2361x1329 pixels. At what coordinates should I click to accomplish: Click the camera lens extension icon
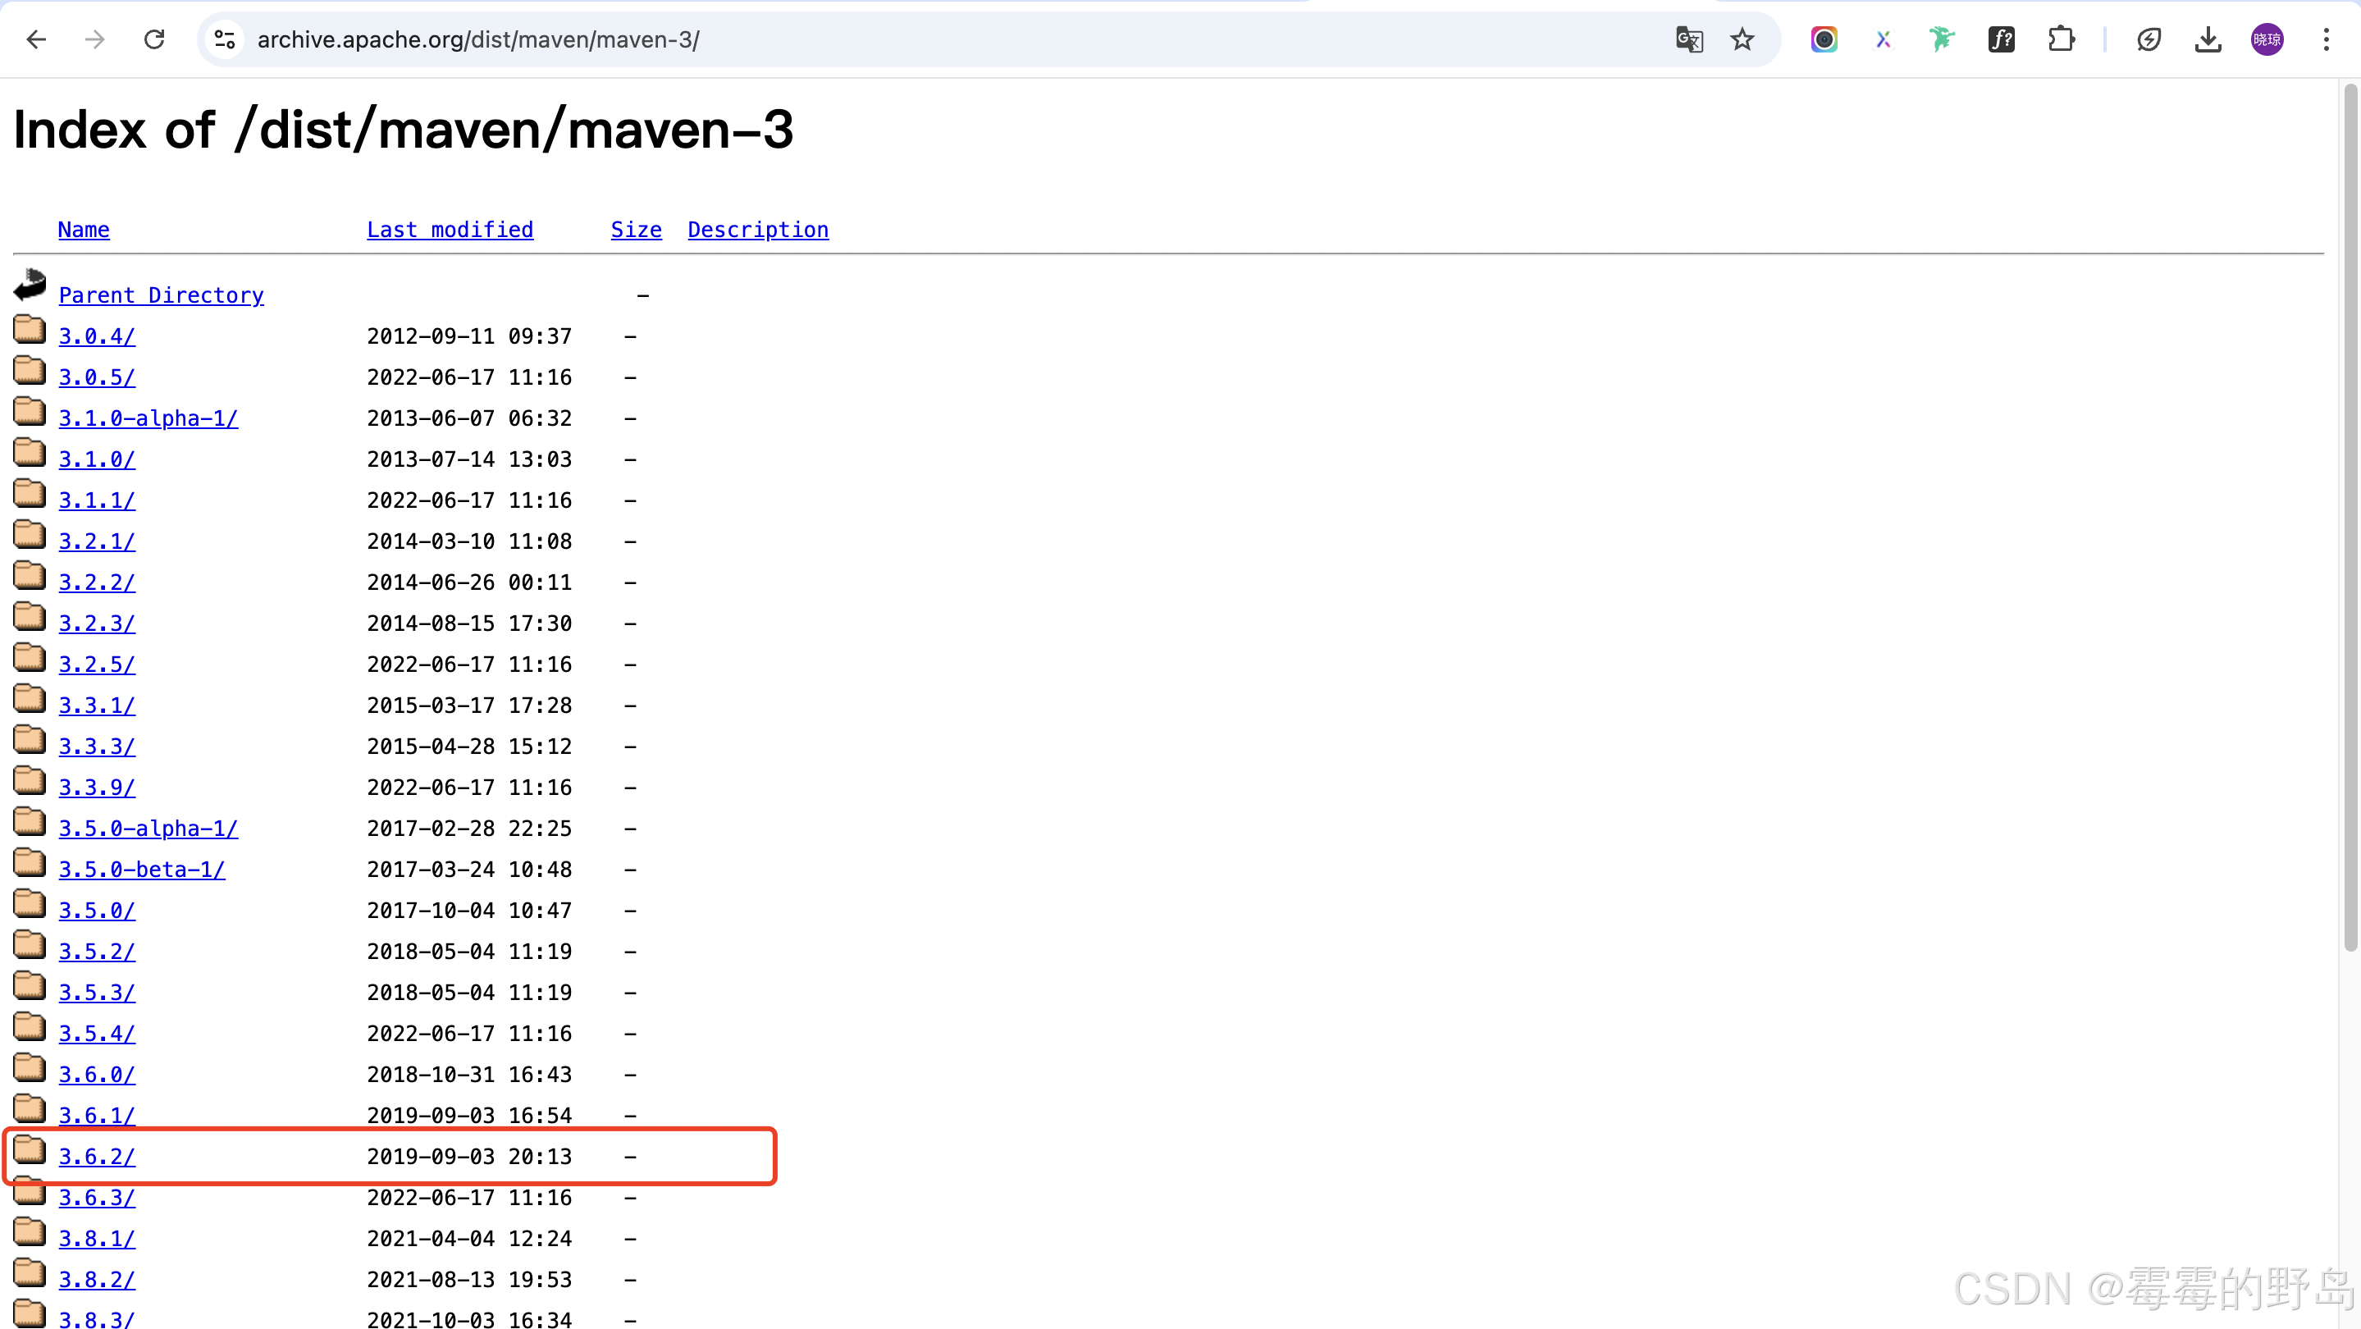coord(1824,39)
